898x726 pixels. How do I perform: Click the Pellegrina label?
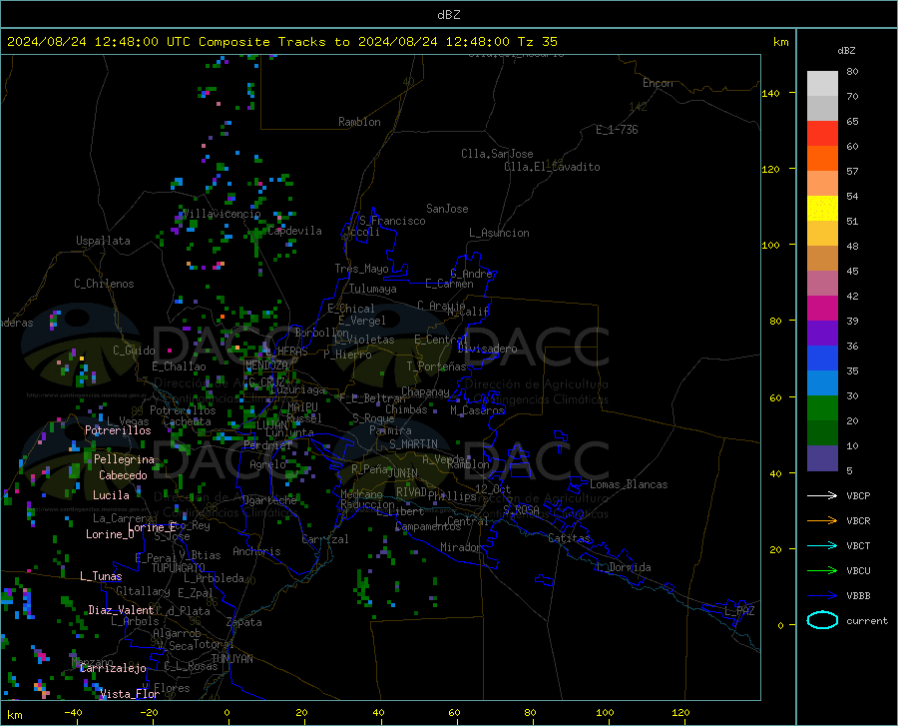tap(125, 459)
